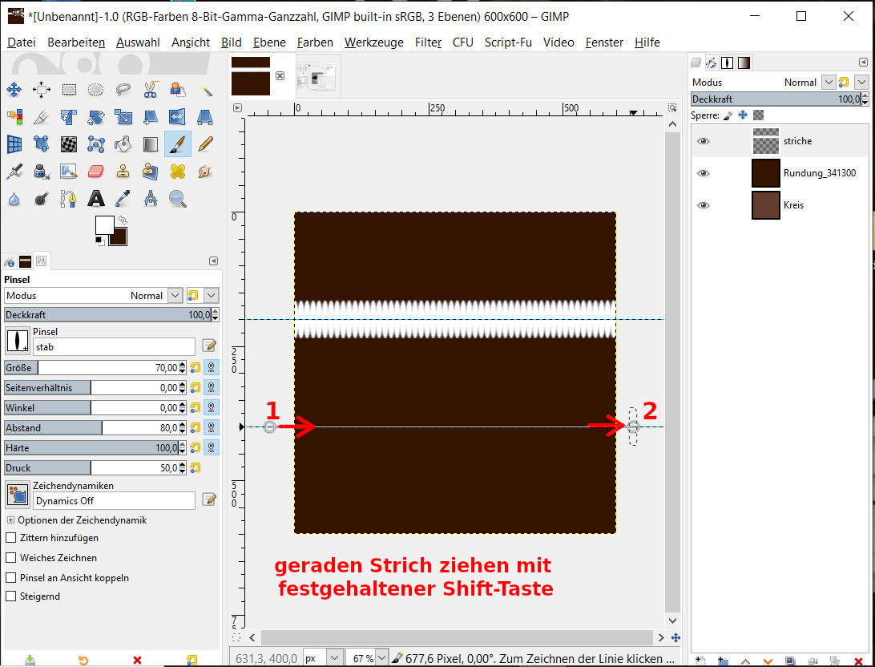The image size is (875, 667).
Task: Edit the stab brush
Action: coord(209,346)
